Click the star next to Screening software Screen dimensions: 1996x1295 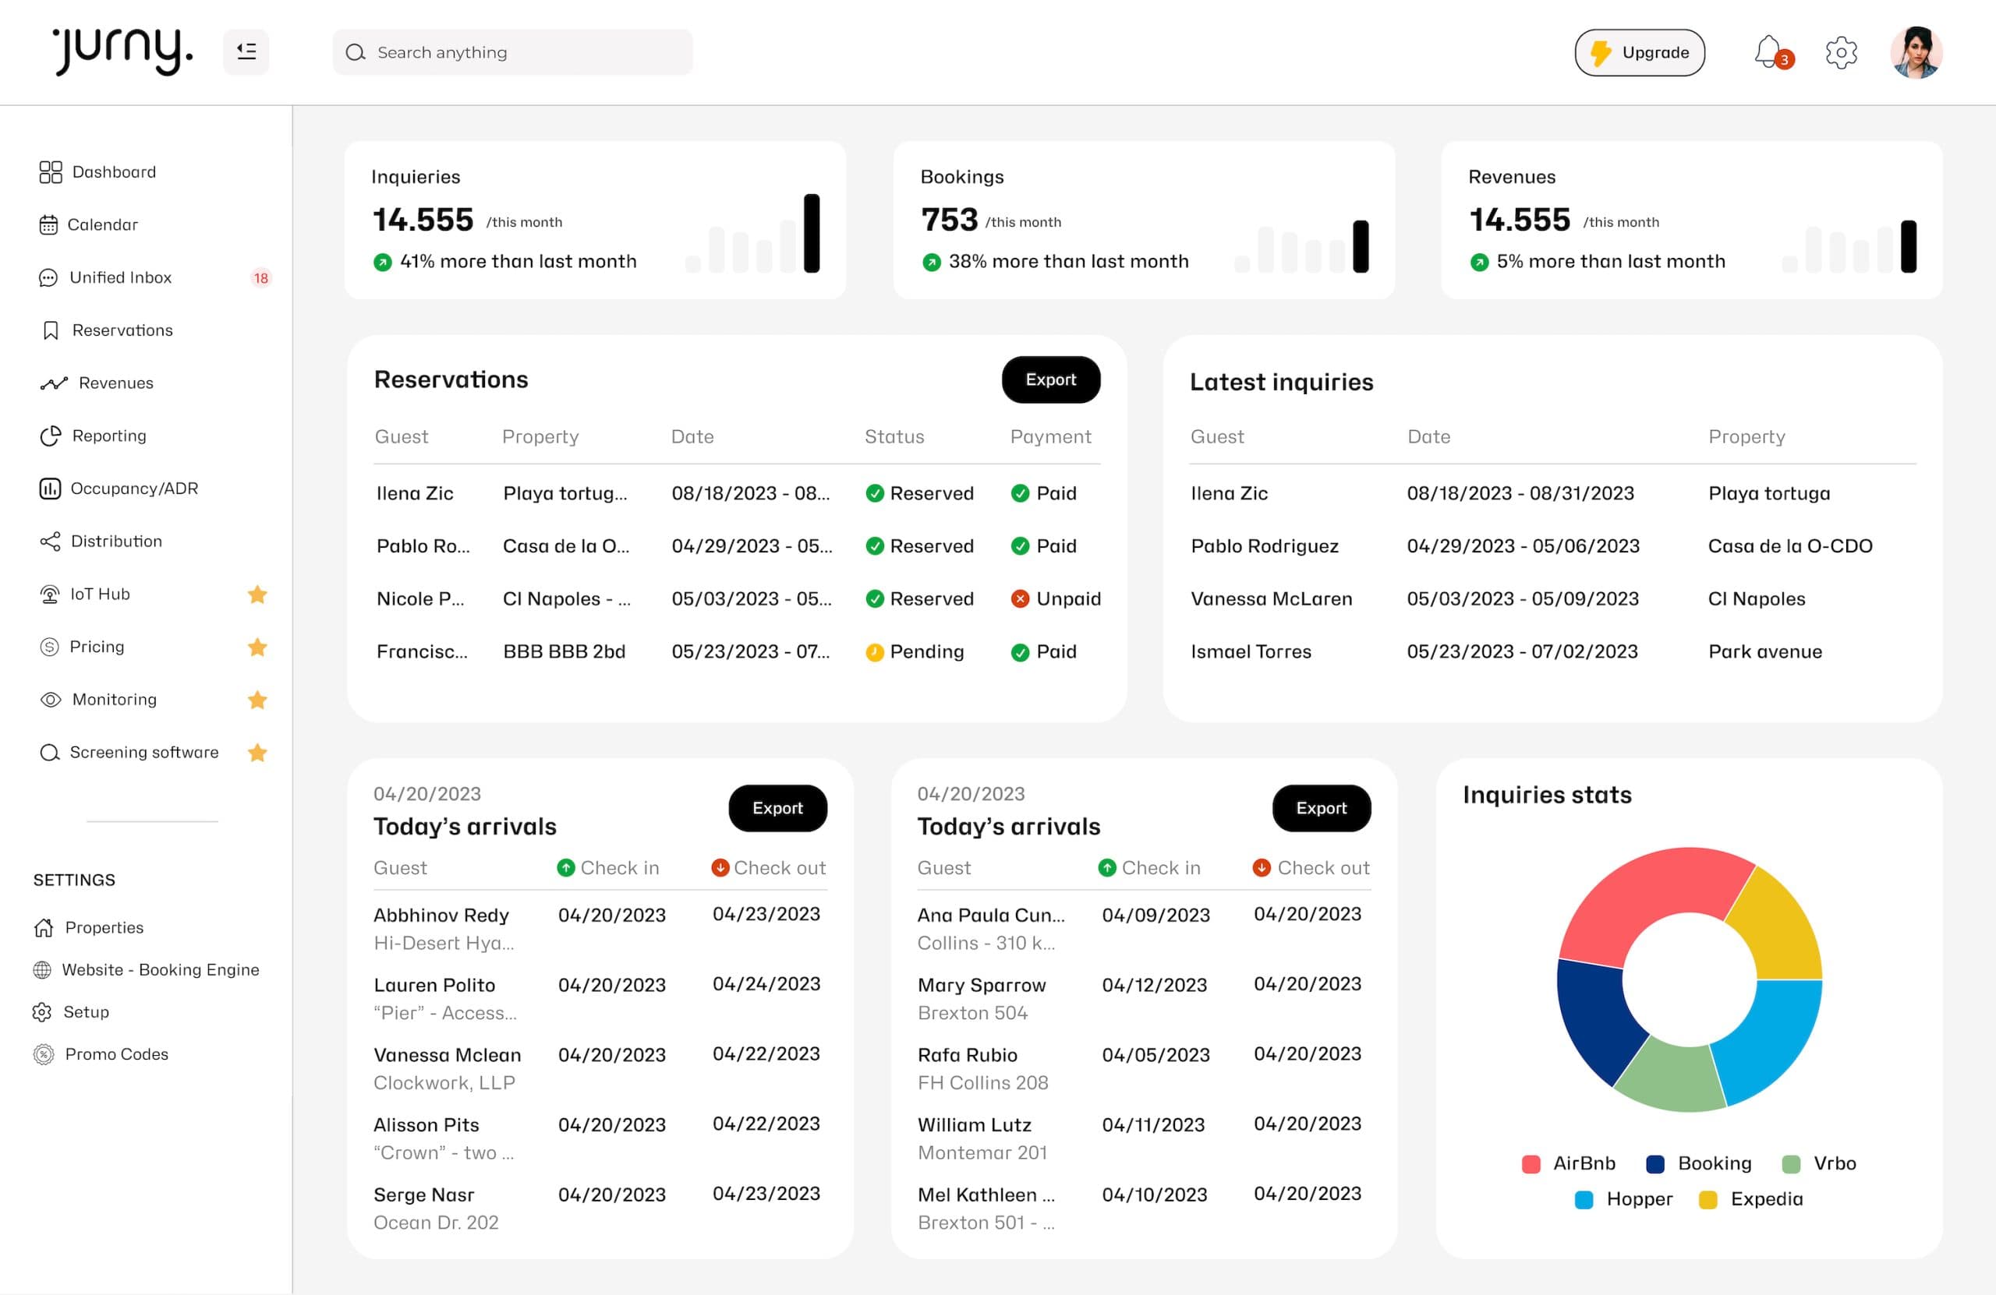pyautogui.click(x=257, y=753)
